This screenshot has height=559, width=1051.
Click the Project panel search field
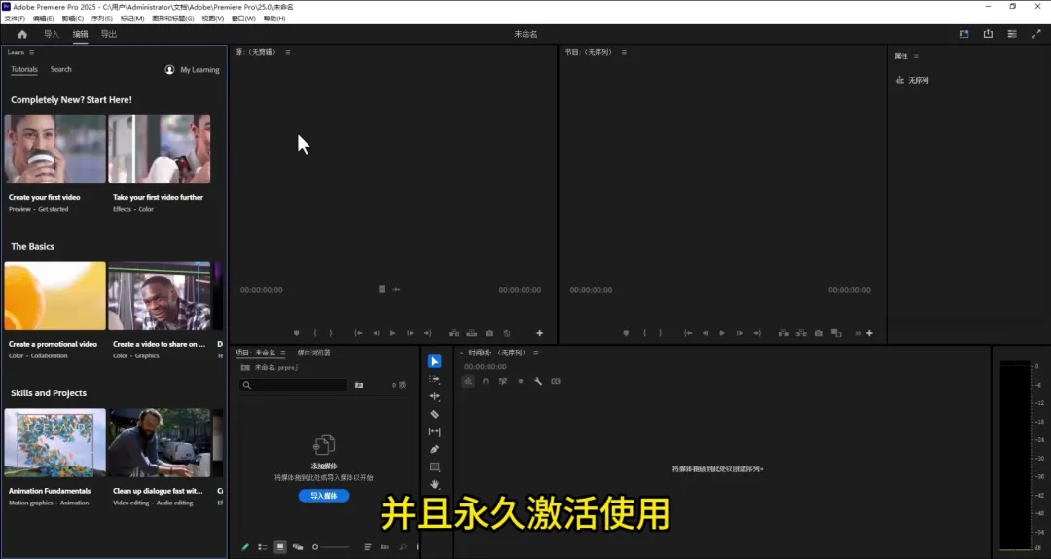tap(293, 385)
